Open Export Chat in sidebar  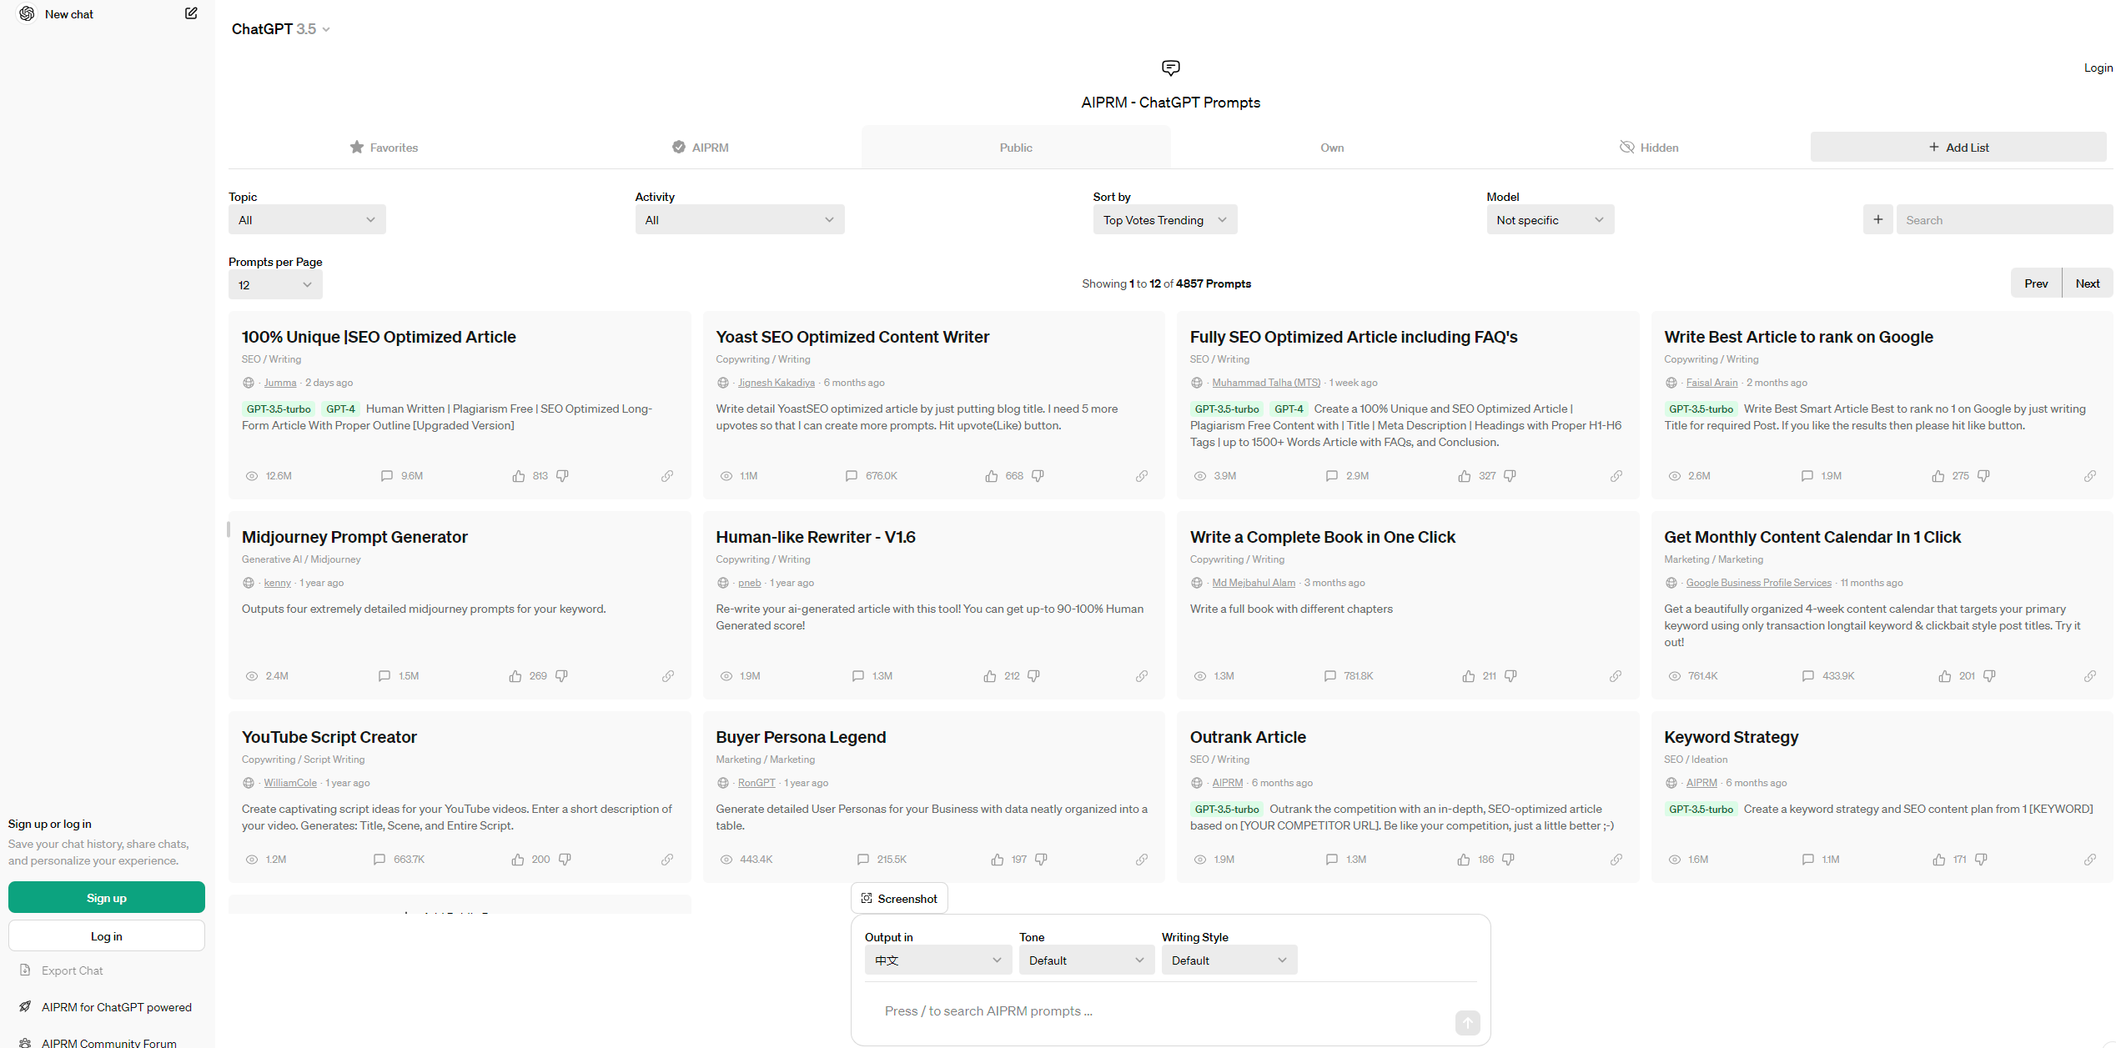73,970
